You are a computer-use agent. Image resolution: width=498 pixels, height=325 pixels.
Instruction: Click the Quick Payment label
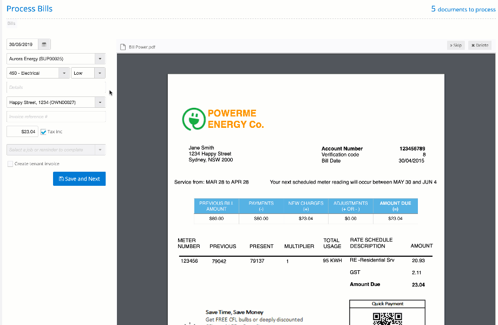(x=388, y=304)
